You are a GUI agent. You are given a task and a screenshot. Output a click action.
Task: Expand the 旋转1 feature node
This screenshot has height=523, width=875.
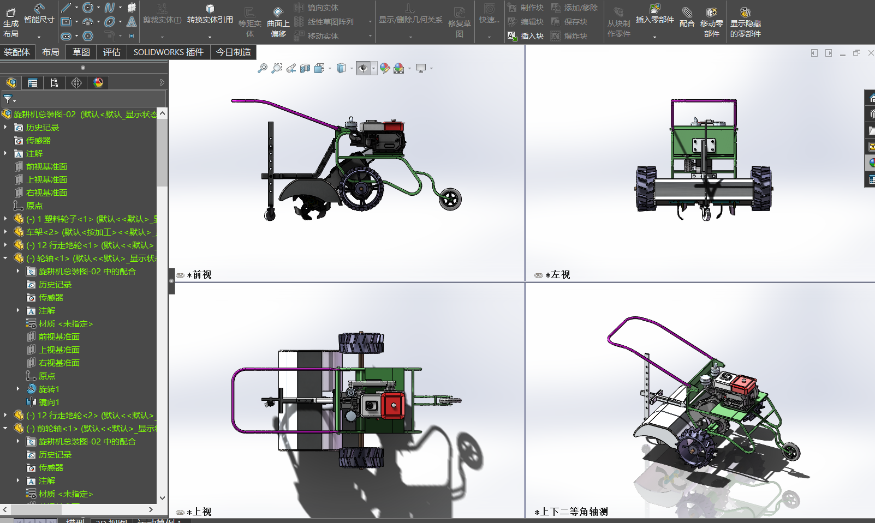[18, 389]
